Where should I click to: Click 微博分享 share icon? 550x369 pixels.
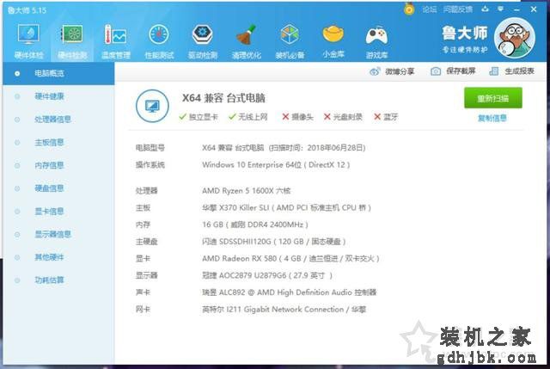pos(375,71)
